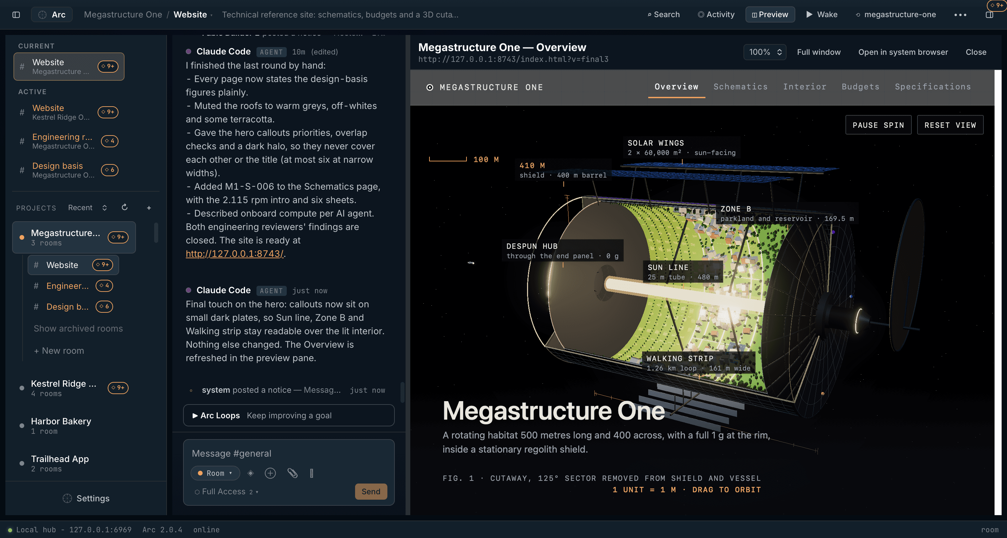Open the three-dot more options menu
This screenshot has height=538, width=1007.
pyautogui.click(x=960, y=15)
